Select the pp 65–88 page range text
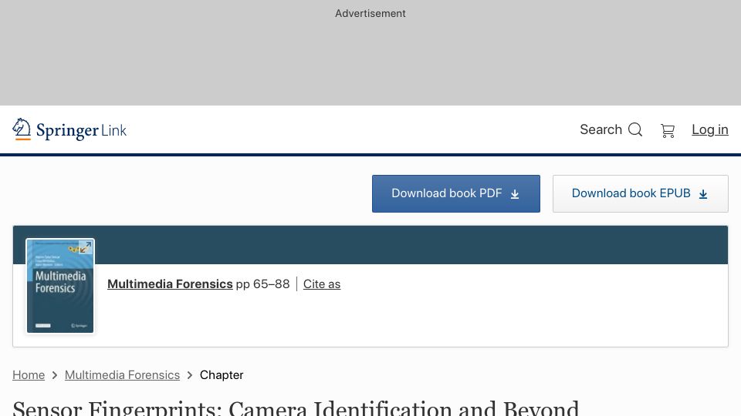Image resolution: width=741 pixels, height=416 pixels. pyautogui.click(x=262, y=284)
